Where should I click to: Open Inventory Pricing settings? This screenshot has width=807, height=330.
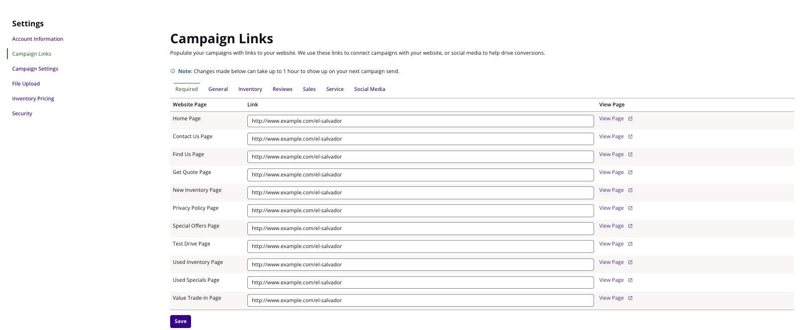coord(33,98)
